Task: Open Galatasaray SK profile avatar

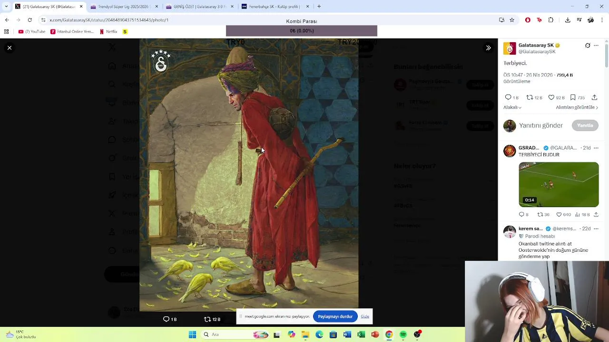Action: click(510, 48)
